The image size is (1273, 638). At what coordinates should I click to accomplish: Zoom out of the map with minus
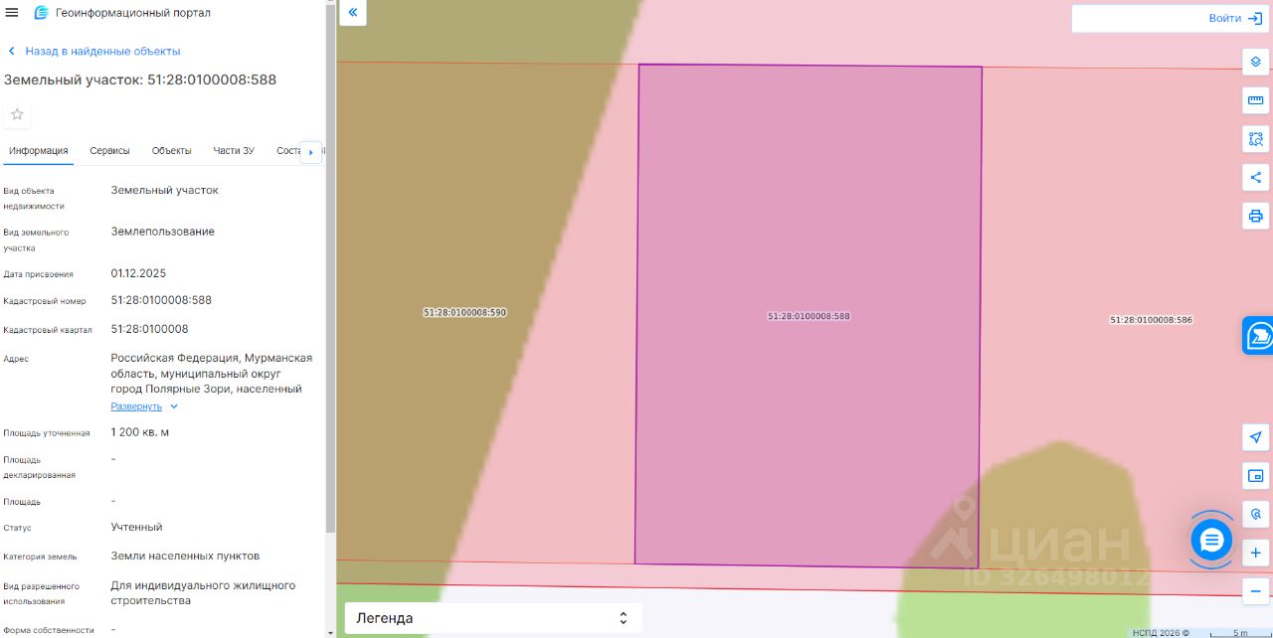1255,590
